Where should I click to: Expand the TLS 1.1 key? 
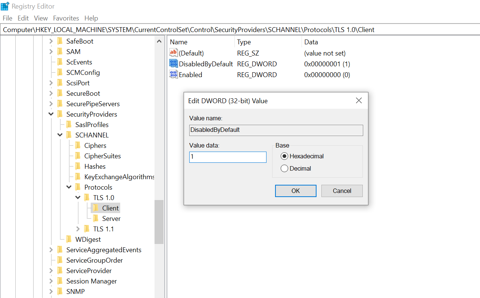click(x=78, y=229)
